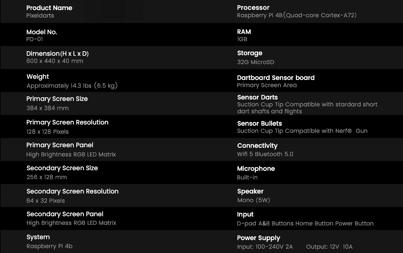Click the Secondary Screen Size heading
The image size is (403, 253).
[x=62, y=168]
